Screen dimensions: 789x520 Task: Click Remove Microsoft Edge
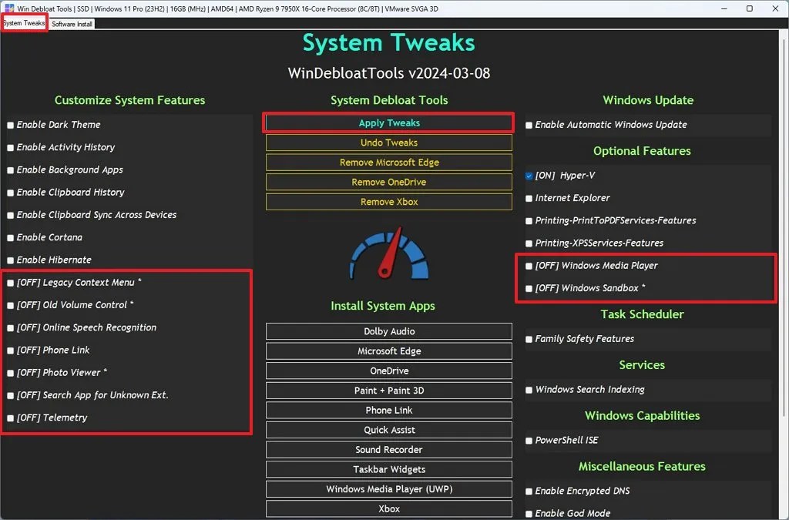[x=389, y=162]
